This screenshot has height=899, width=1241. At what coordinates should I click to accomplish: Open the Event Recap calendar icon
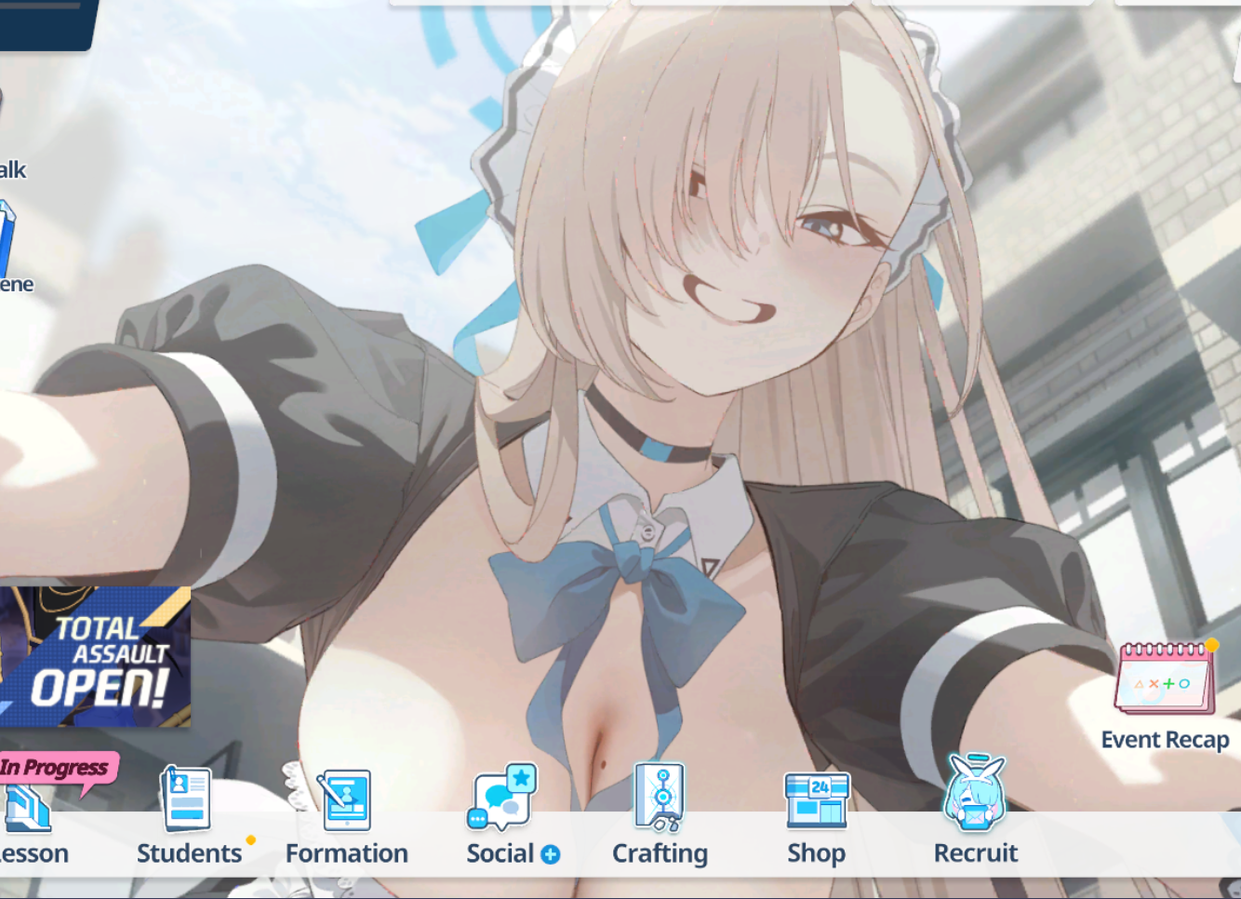(1167, 677)
